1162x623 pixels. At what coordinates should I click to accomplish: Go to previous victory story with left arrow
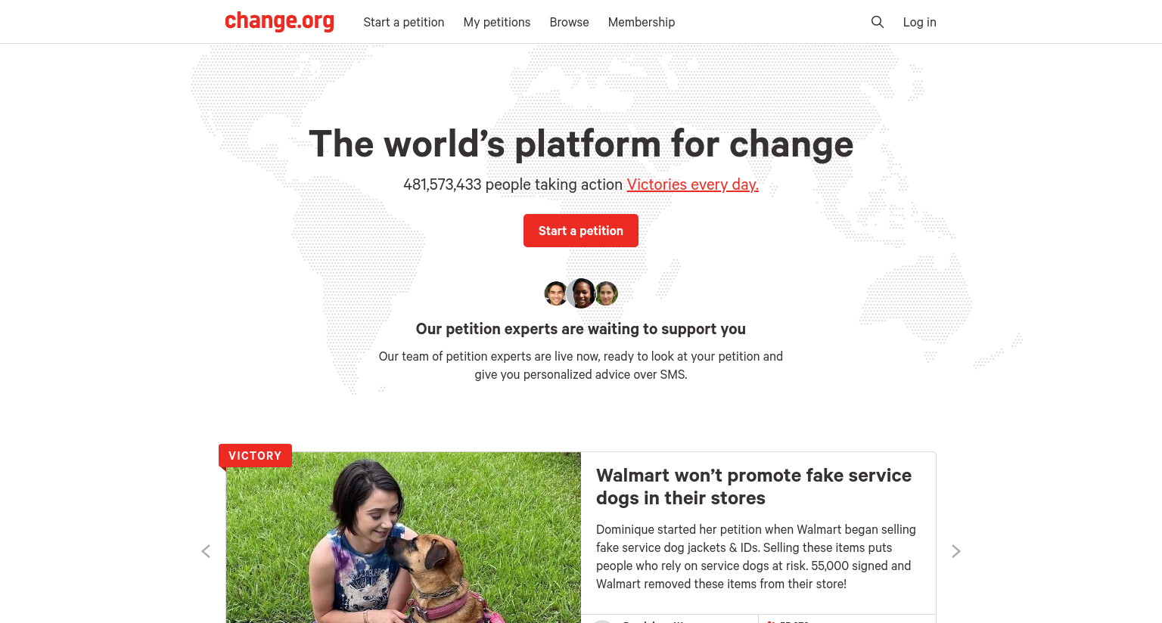tap(206, 551)
